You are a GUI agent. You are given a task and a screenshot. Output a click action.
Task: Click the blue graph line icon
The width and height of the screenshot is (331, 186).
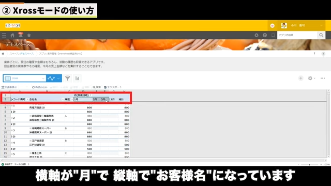pos(51,78)
